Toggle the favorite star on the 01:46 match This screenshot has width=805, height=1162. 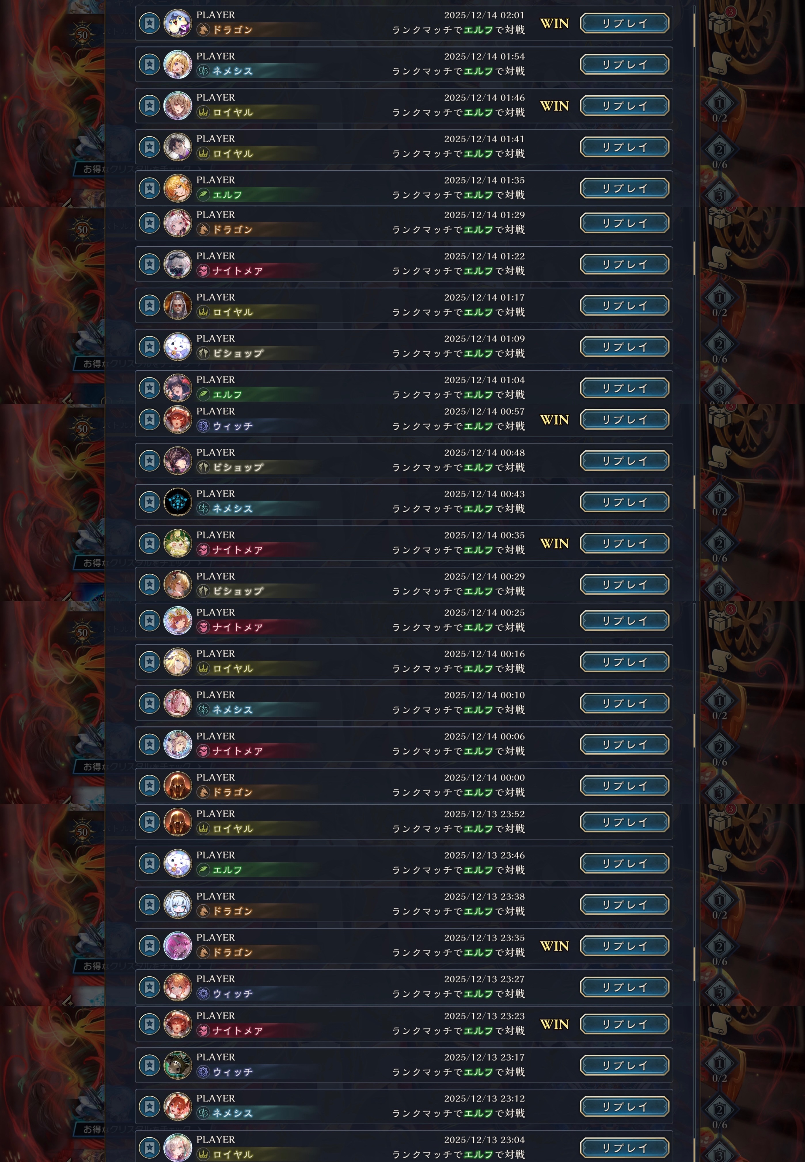149,106
